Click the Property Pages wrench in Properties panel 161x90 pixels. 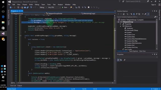125,60
